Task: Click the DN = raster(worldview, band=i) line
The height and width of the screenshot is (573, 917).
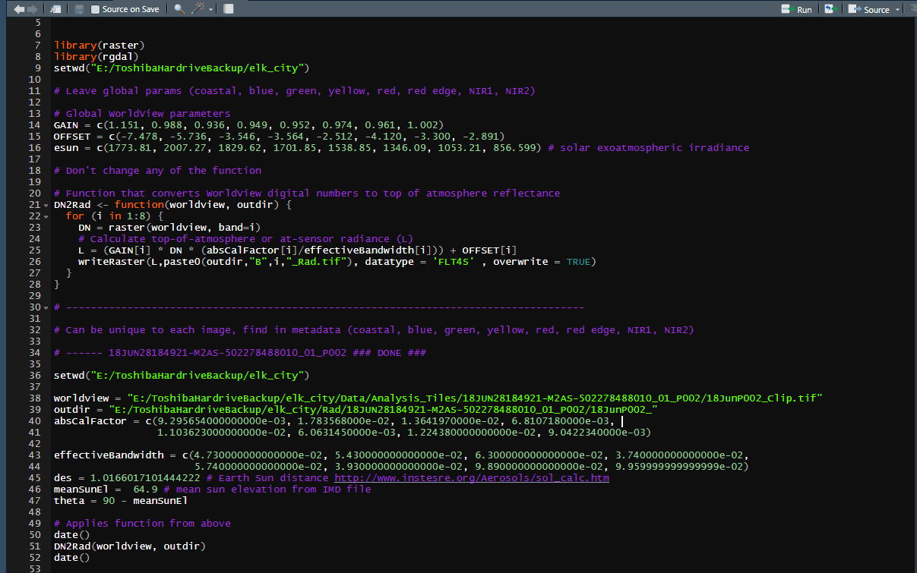Action: pyautogui.click(x=169, y=228)
